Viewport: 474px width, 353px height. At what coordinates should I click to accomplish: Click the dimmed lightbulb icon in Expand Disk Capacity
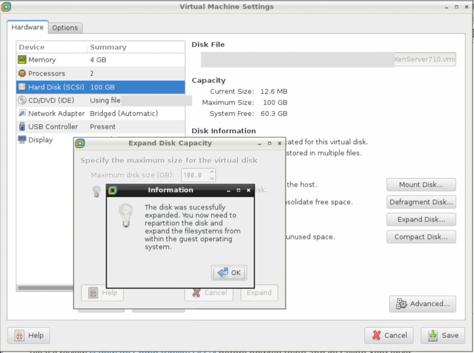[x=96, y=191]
